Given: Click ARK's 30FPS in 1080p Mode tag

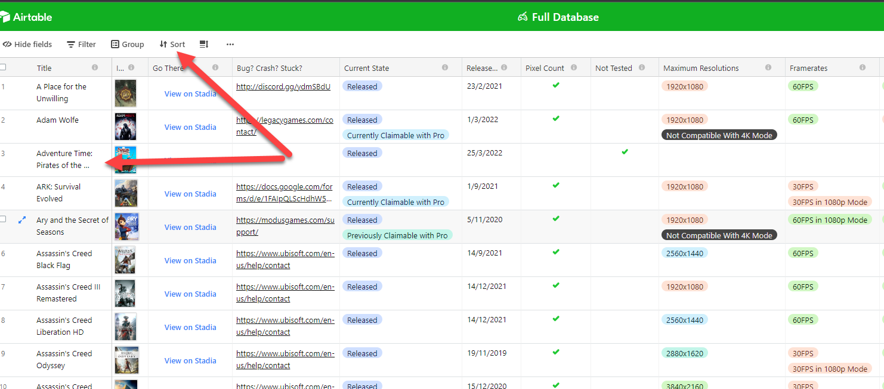Looking at the screenshot, I should [x=830, y=202].
